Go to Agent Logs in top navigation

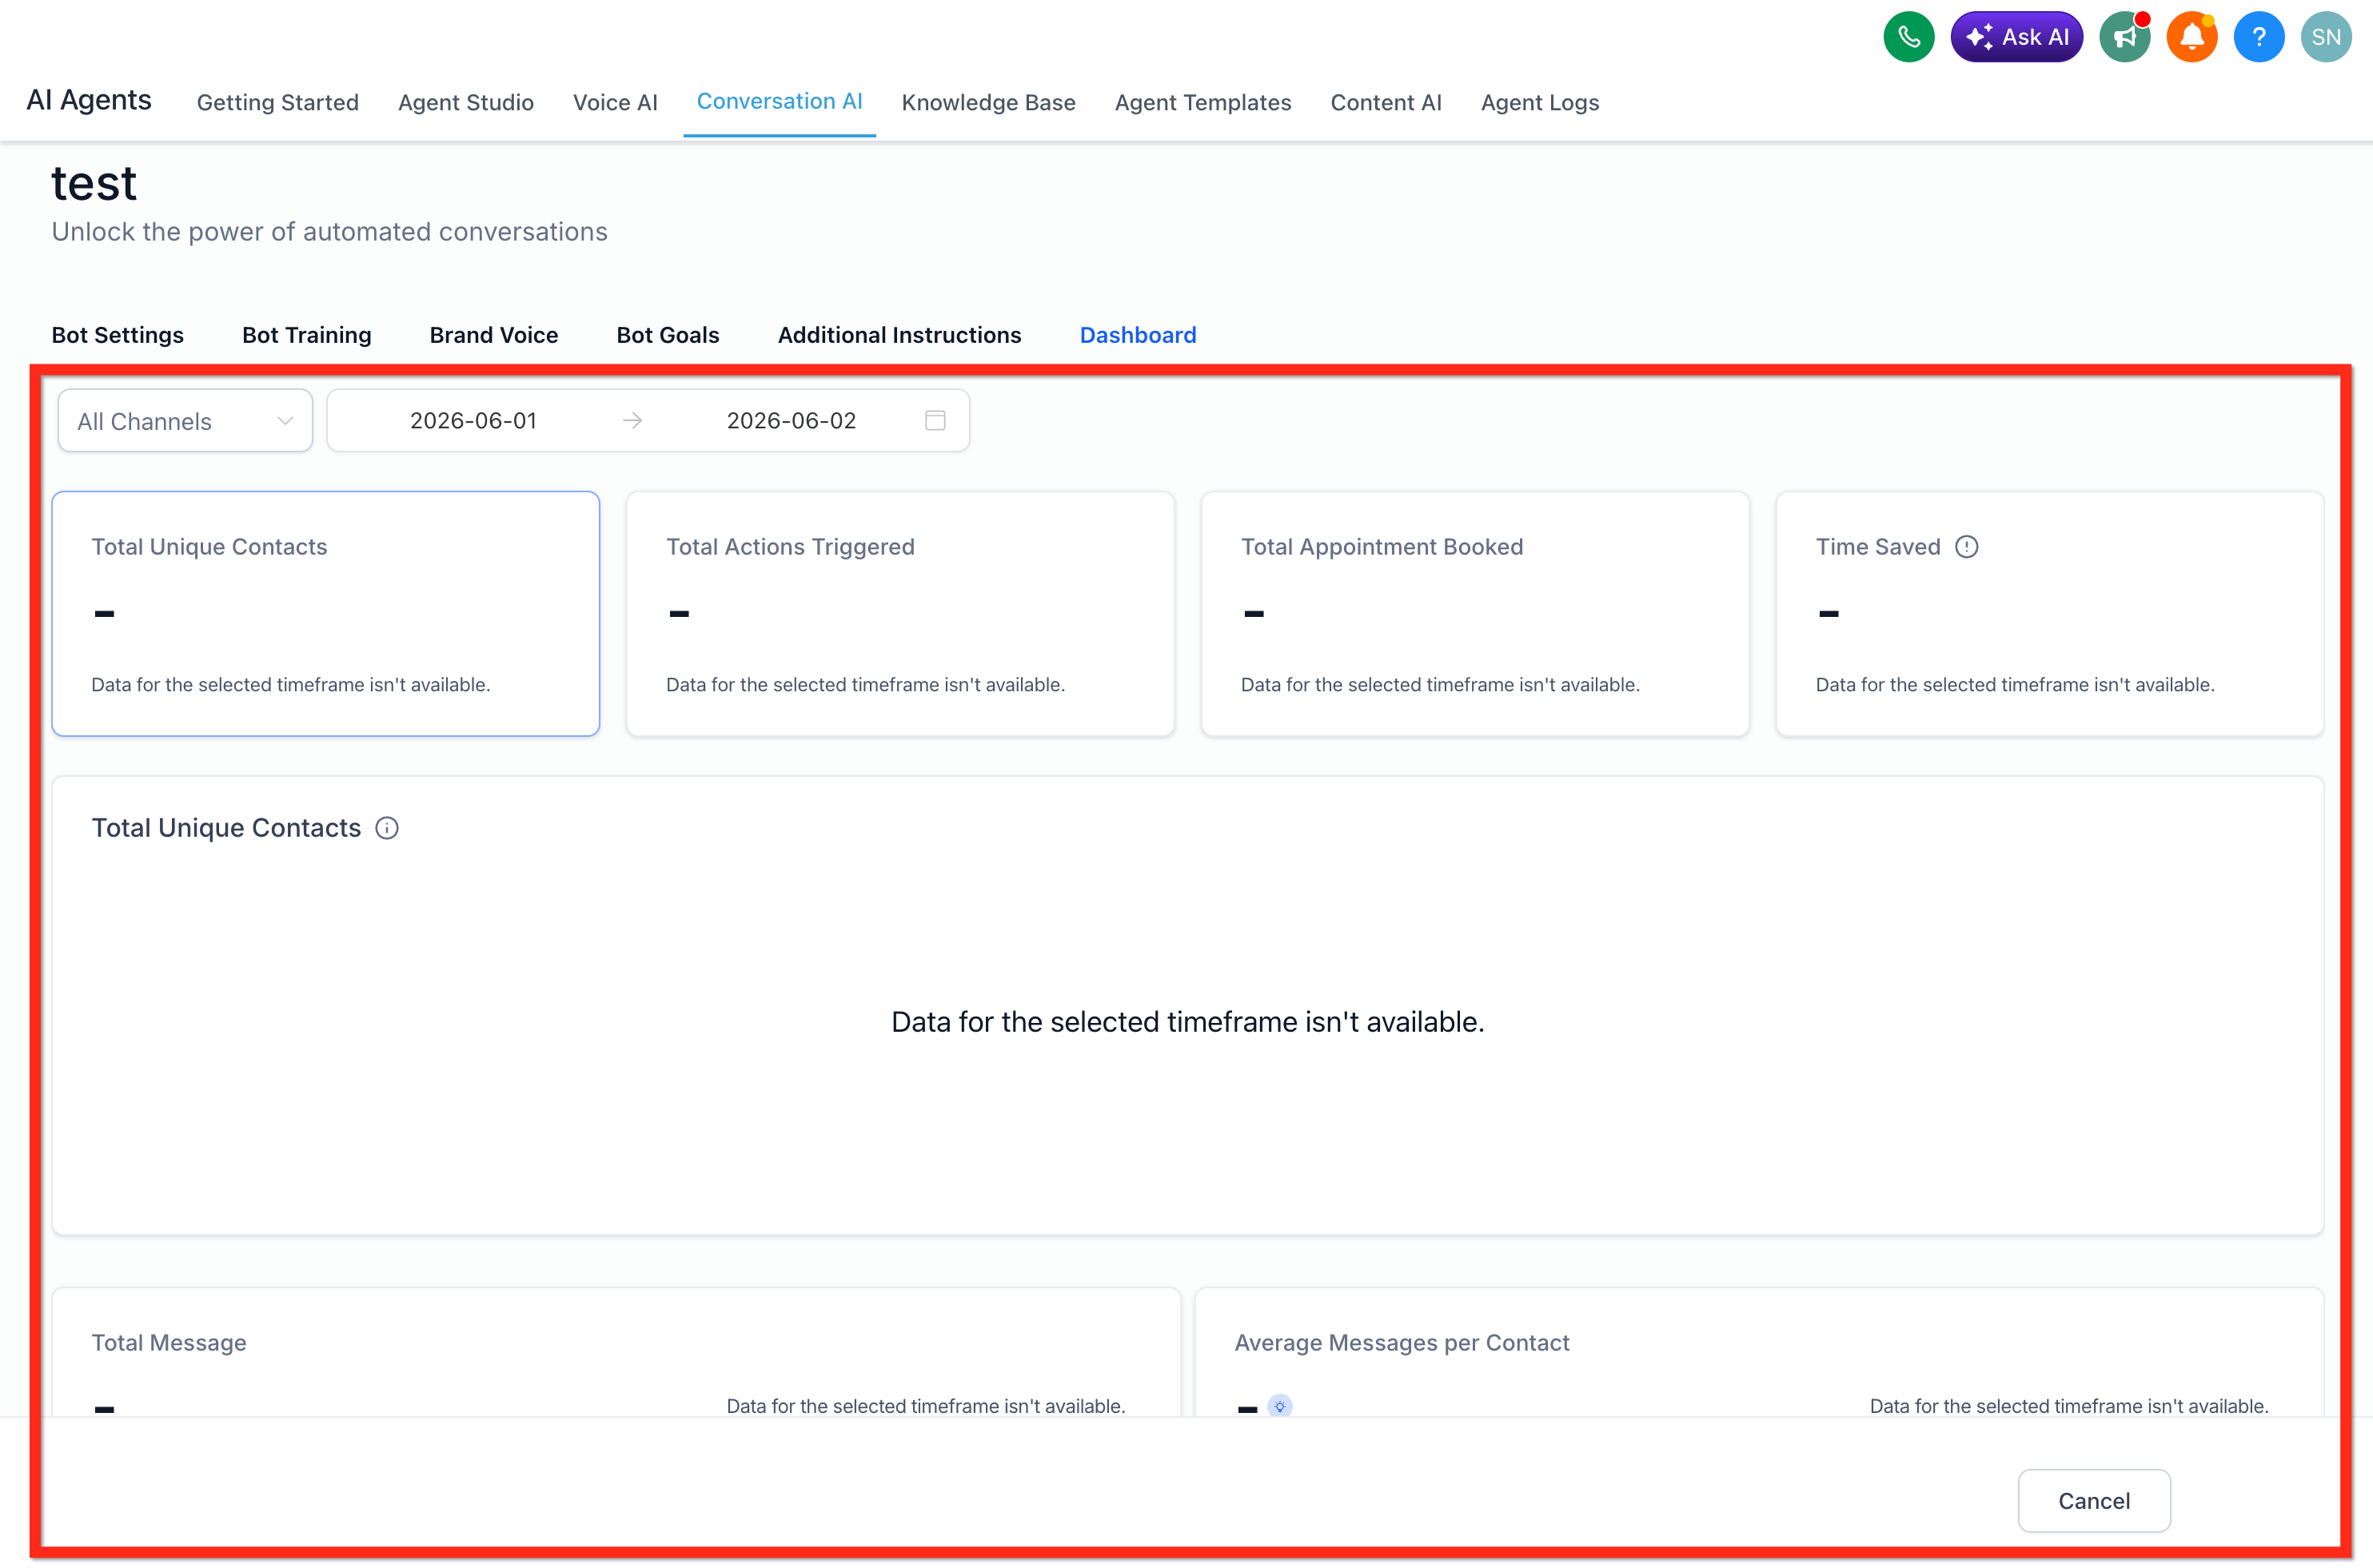click(1540, 102)
